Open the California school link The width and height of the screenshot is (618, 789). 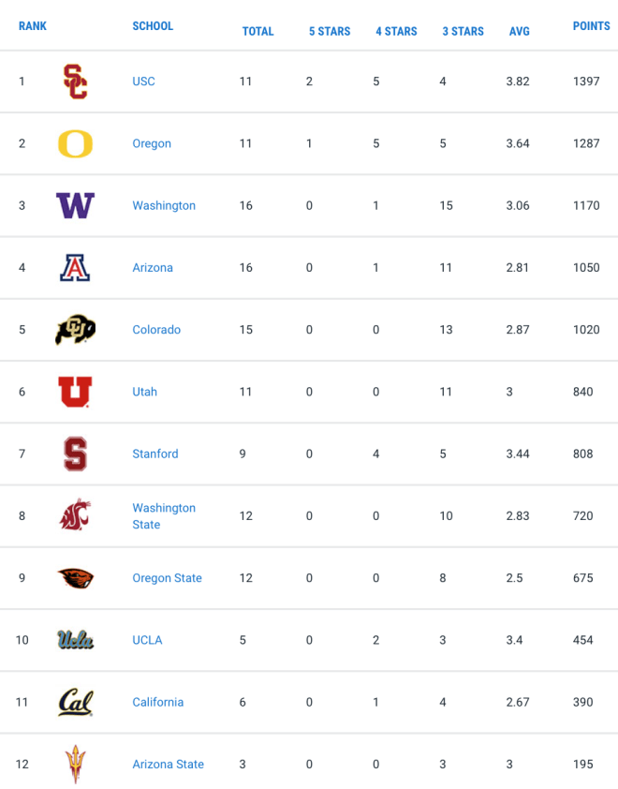pos(158,702)
